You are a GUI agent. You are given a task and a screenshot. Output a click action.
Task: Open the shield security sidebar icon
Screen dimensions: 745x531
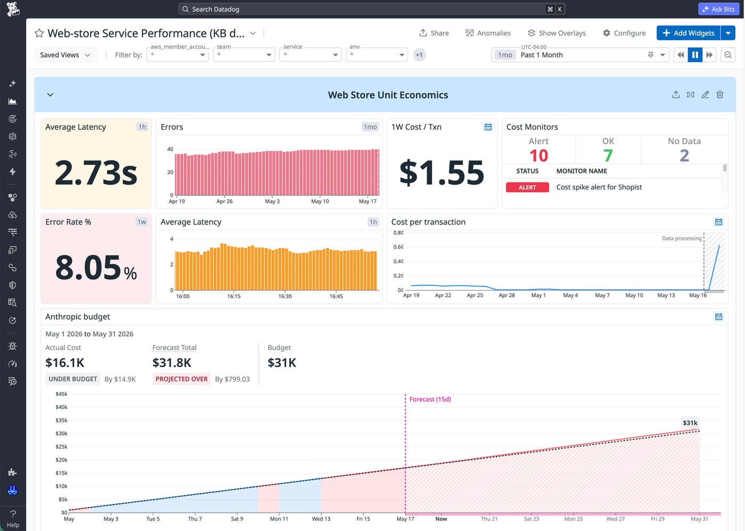13,285
